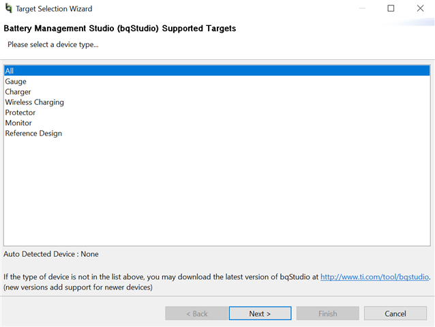Click the "Supported Targets" heading text
The image size is (435, 327).
tap(199, 29)
